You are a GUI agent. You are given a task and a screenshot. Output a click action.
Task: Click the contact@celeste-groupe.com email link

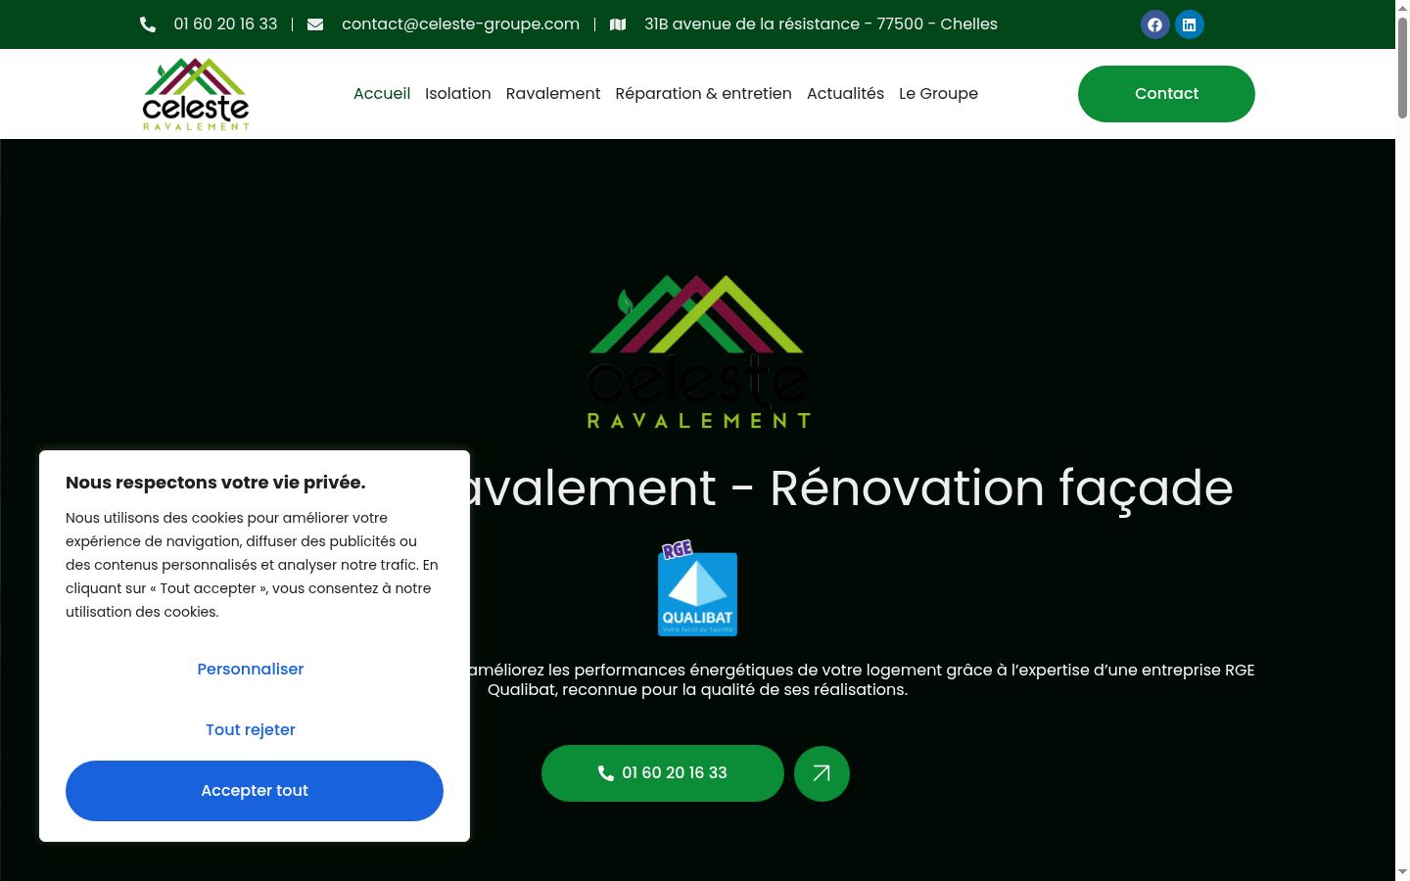[x=460, y=24]
